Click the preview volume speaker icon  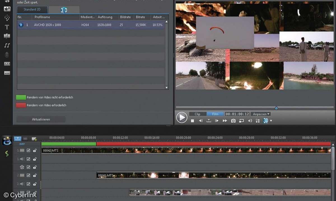pos(250,121)
